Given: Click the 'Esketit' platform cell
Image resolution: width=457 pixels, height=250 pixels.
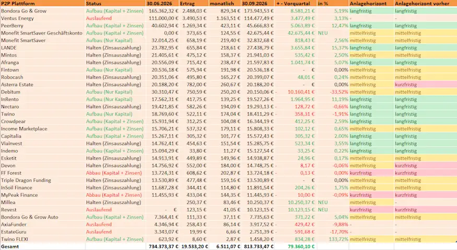Looking at the screenshot, I should (x=42, y=158).
